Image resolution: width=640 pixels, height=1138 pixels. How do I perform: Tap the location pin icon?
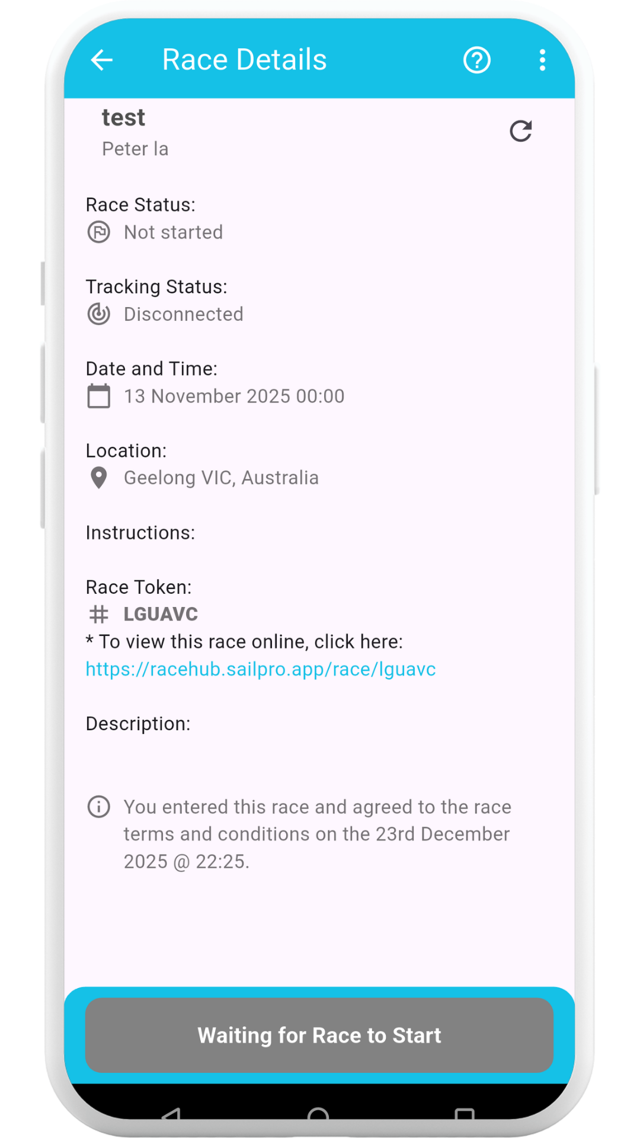pos(99,478)
